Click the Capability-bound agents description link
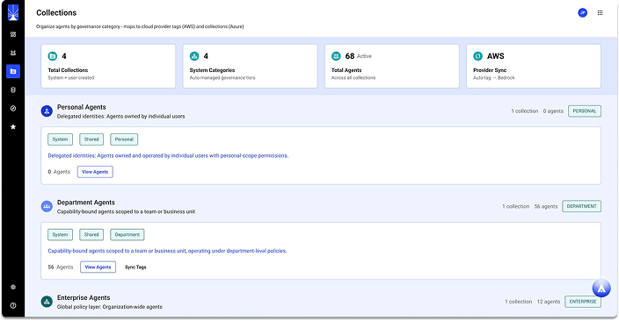Screen dimensions: 619x321 coord(167,251)
